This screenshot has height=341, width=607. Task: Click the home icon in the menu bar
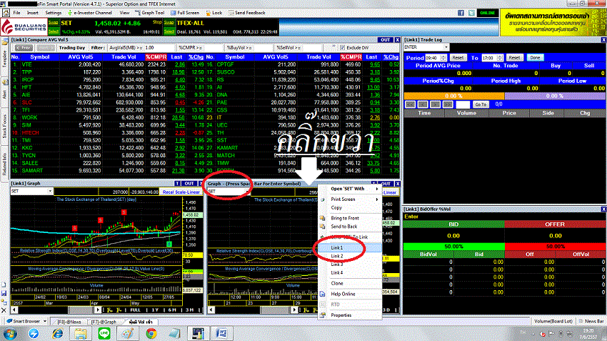point(6,13)
